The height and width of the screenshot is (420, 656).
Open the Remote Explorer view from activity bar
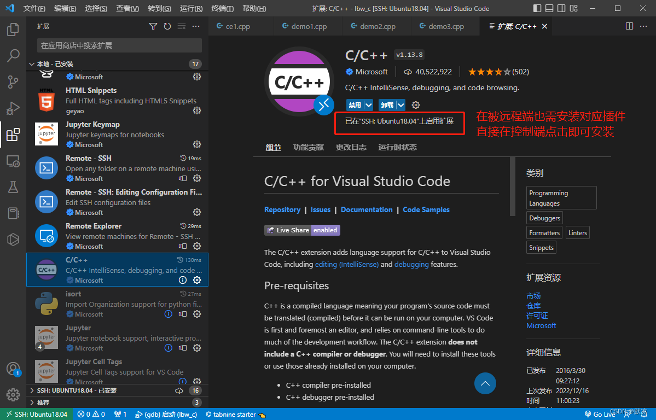[13, 161]
